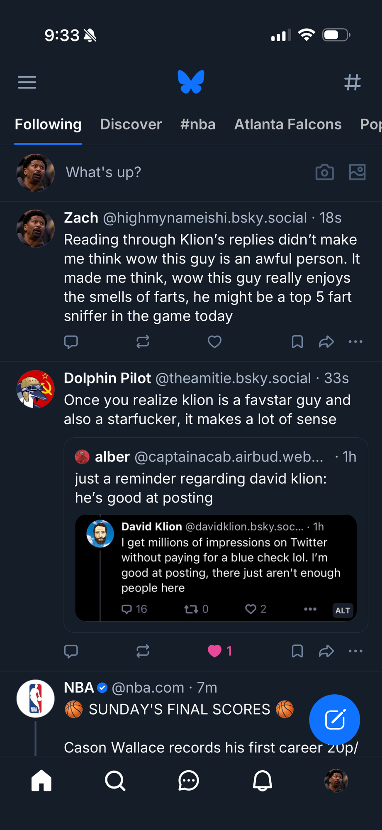Go to Home in the bottom bar
This screenshot has height=830, width=382.
41,781
